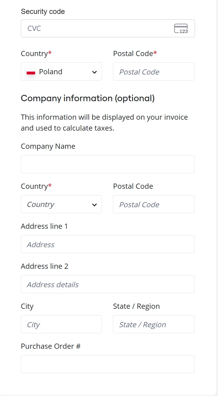
Task: Click the Company Name label
Action: [48, 146]
